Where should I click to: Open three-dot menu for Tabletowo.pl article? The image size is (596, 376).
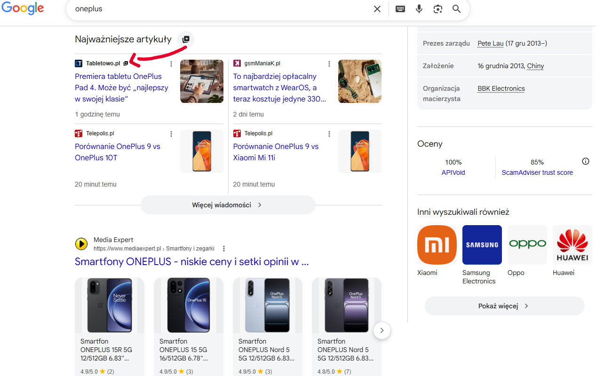[171, 64]
